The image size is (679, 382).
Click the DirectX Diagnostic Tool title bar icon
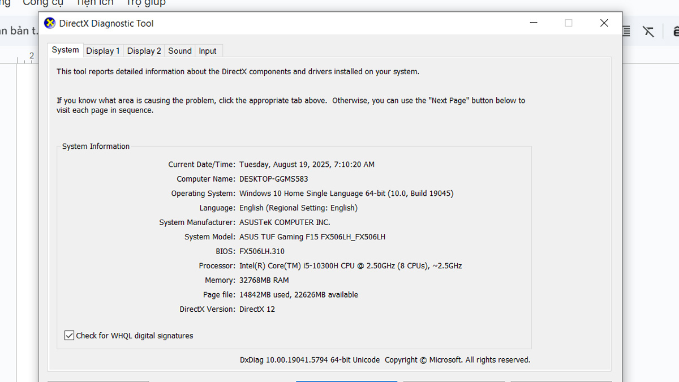coord(50,23)
